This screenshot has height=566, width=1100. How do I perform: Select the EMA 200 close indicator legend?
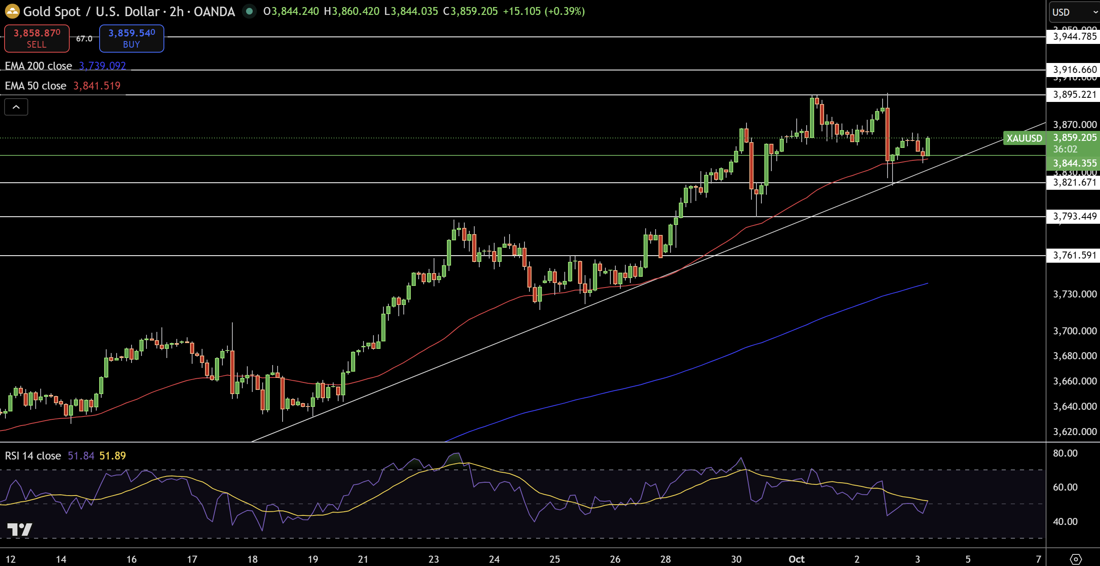39,66
